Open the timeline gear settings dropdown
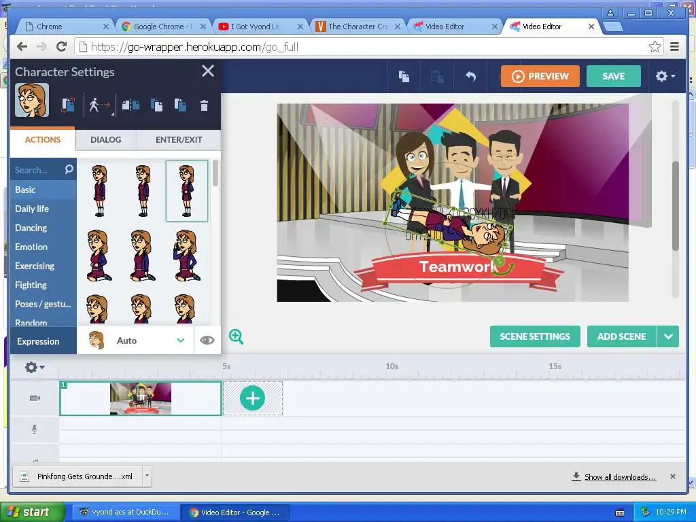This screenshot has height=522, width=696. coord(35,367)
